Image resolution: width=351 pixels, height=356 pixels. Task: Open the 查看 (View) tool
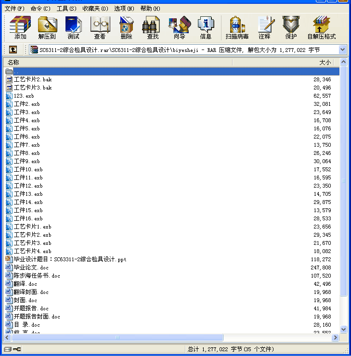click(100, 27)
